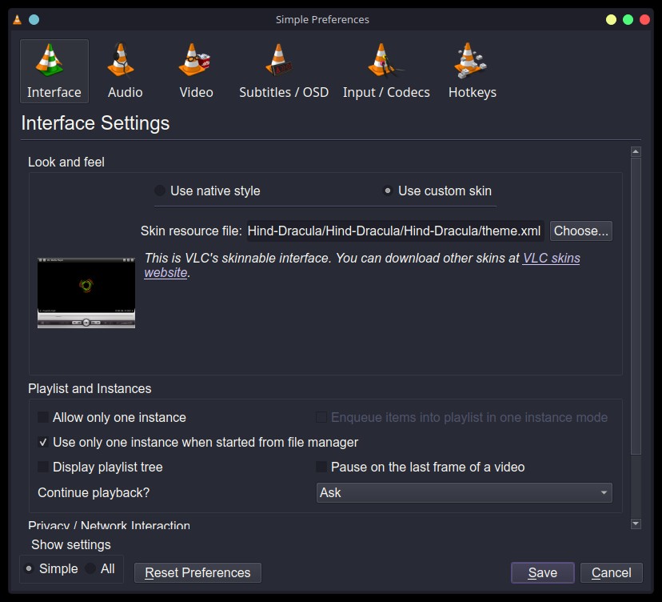The width and height of the screenshot is (662, 602).
Task: Click the Skin resource file path field
Action: (x=395, y=231)
